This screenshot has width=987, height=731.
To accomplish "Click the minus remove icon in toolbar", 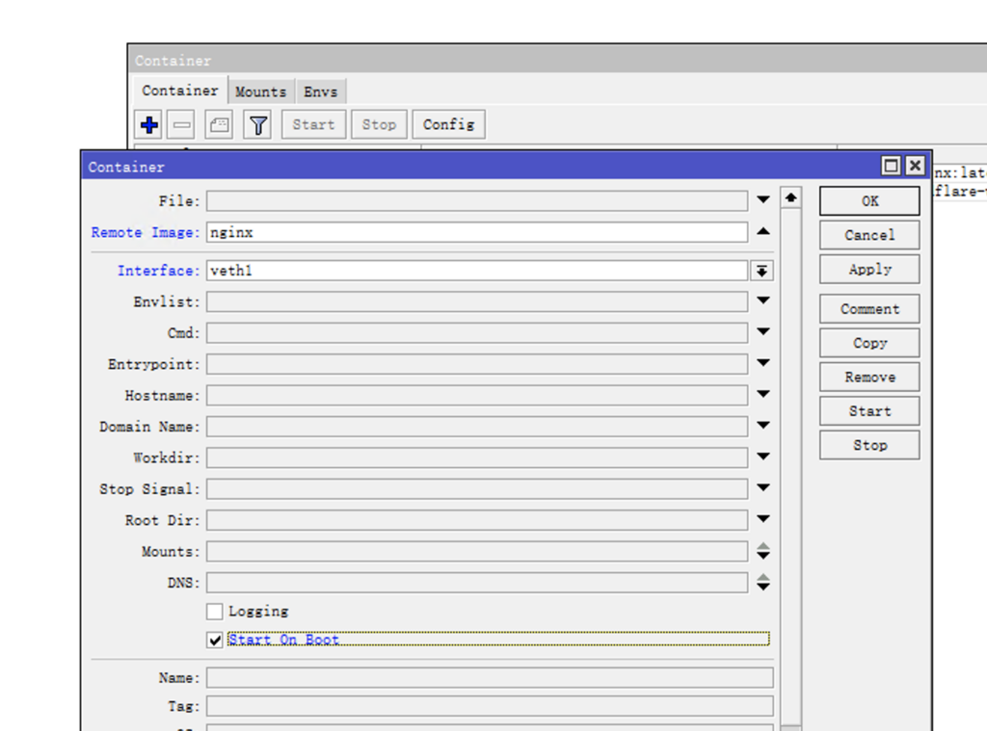I will coord(183,125).
